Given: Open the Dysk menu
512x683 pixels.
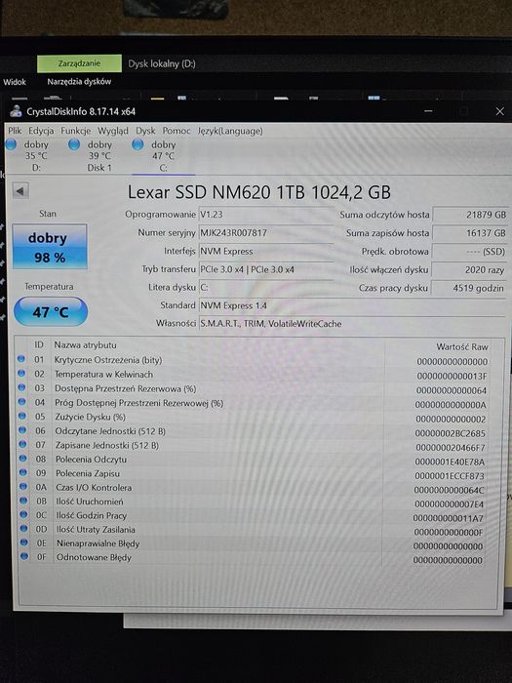Looking at the screenshot, I should tap(145, 131).
